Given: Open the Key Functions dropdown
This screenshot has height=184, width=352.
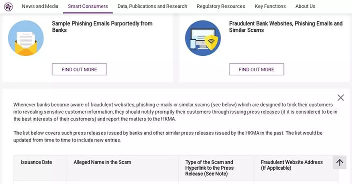Looking at the screenshot, I should tap(270, 6).
